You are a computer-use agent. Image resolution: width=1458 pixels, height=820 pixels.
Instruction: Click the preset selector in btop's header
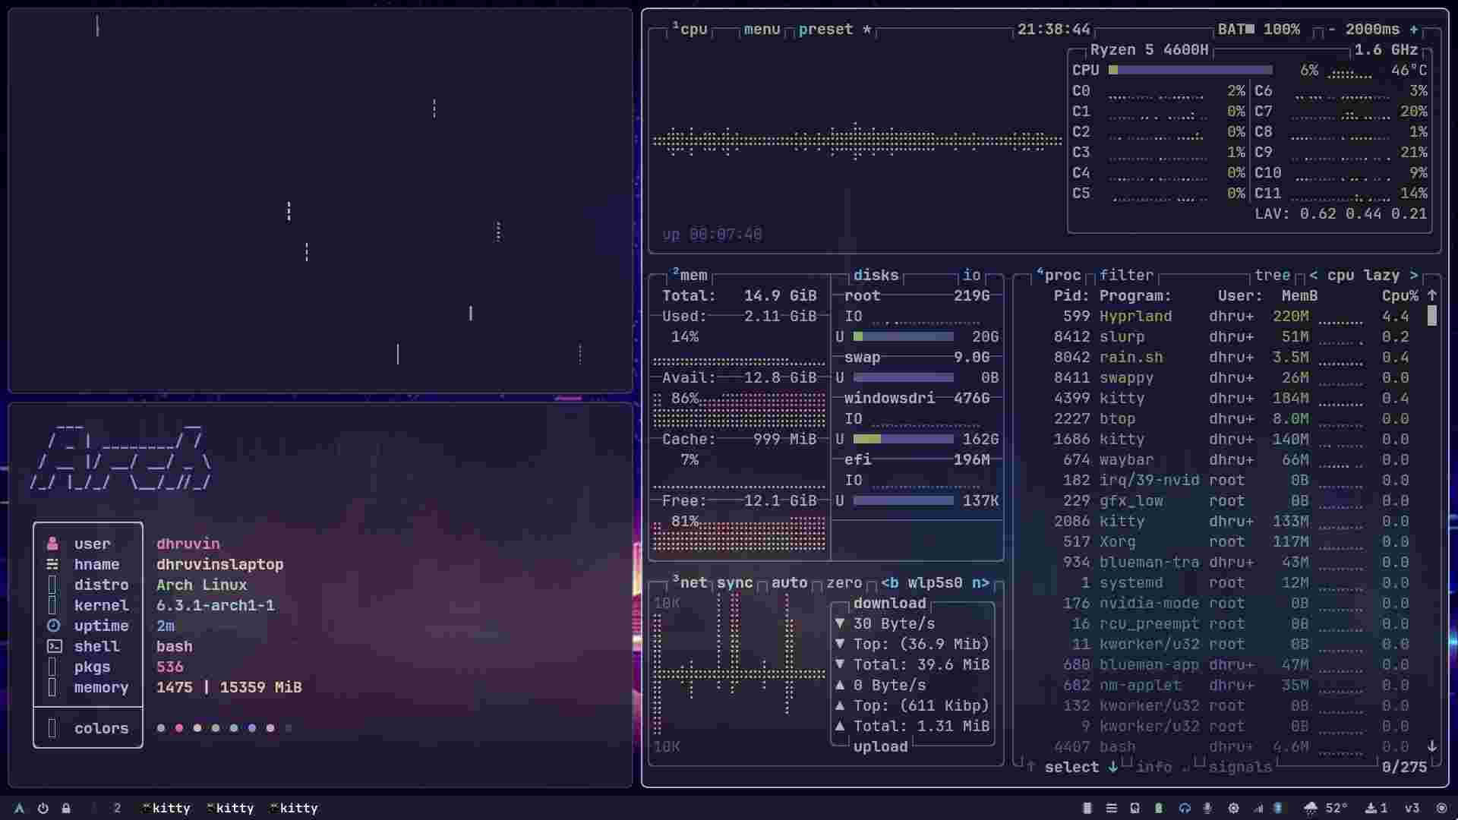(827, 30)
